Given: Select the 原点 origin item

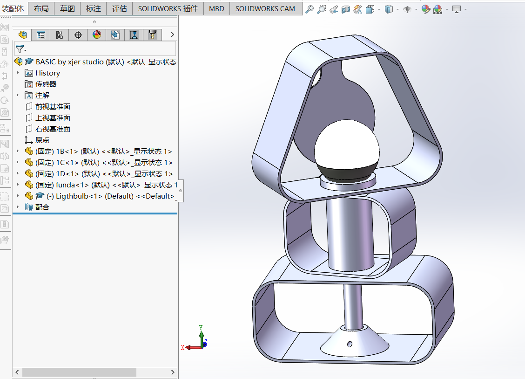Looking at the screenshot, I should pos(37,140).
